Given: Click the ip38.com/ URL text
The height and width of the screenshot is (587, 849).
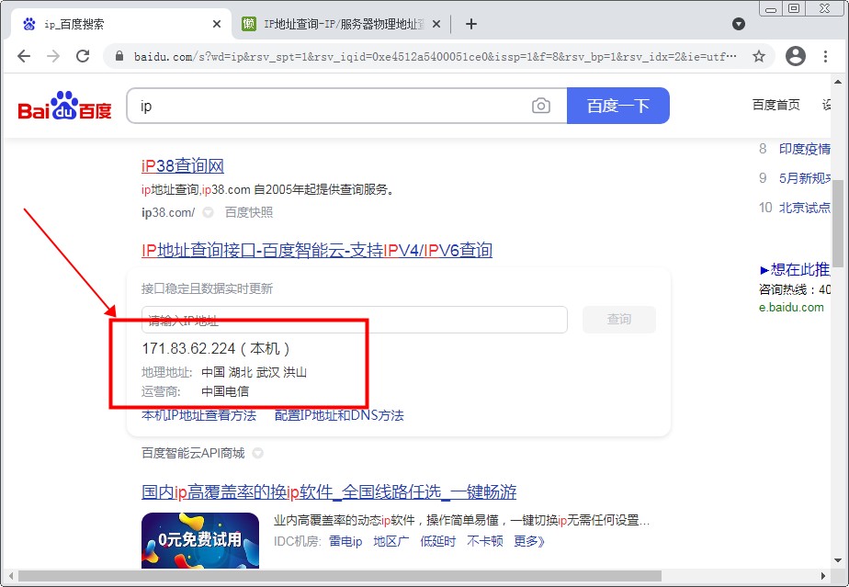Looking at the screenshot, I should tap(168, 212).
